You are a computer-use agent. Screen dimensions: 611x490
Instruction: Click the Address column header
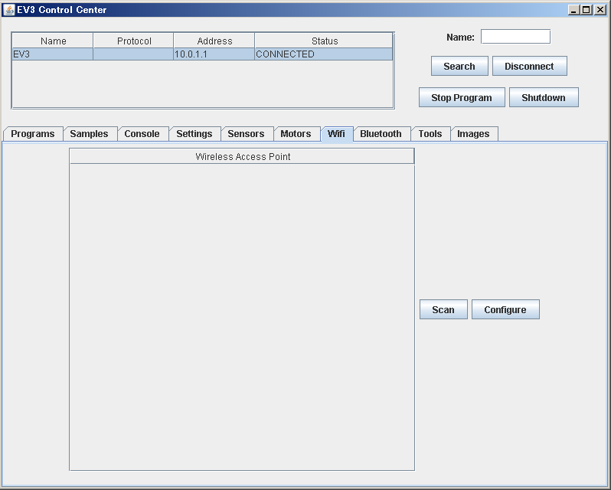tap(214, 41)
